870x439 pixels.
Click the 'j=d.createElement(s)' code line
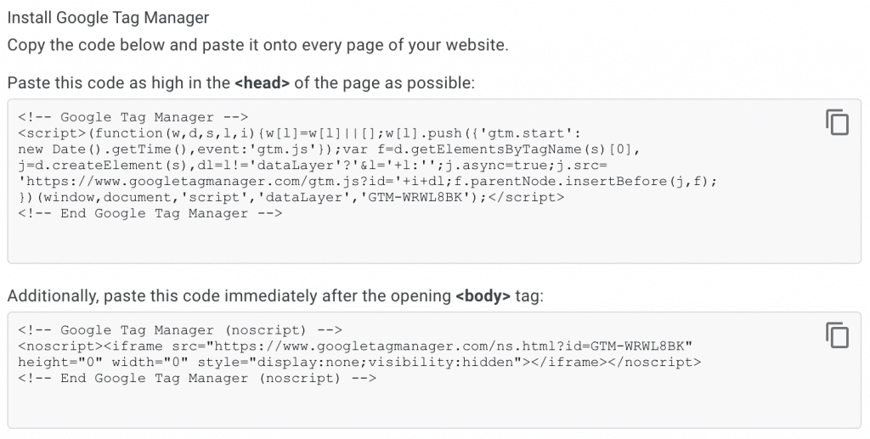313,166
